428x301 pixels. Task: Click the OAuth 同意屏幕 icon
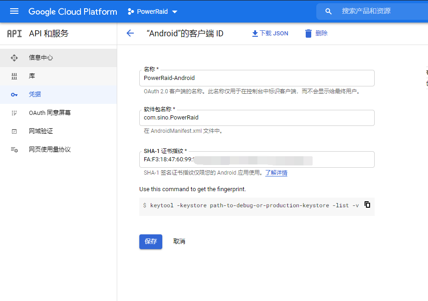14,113
